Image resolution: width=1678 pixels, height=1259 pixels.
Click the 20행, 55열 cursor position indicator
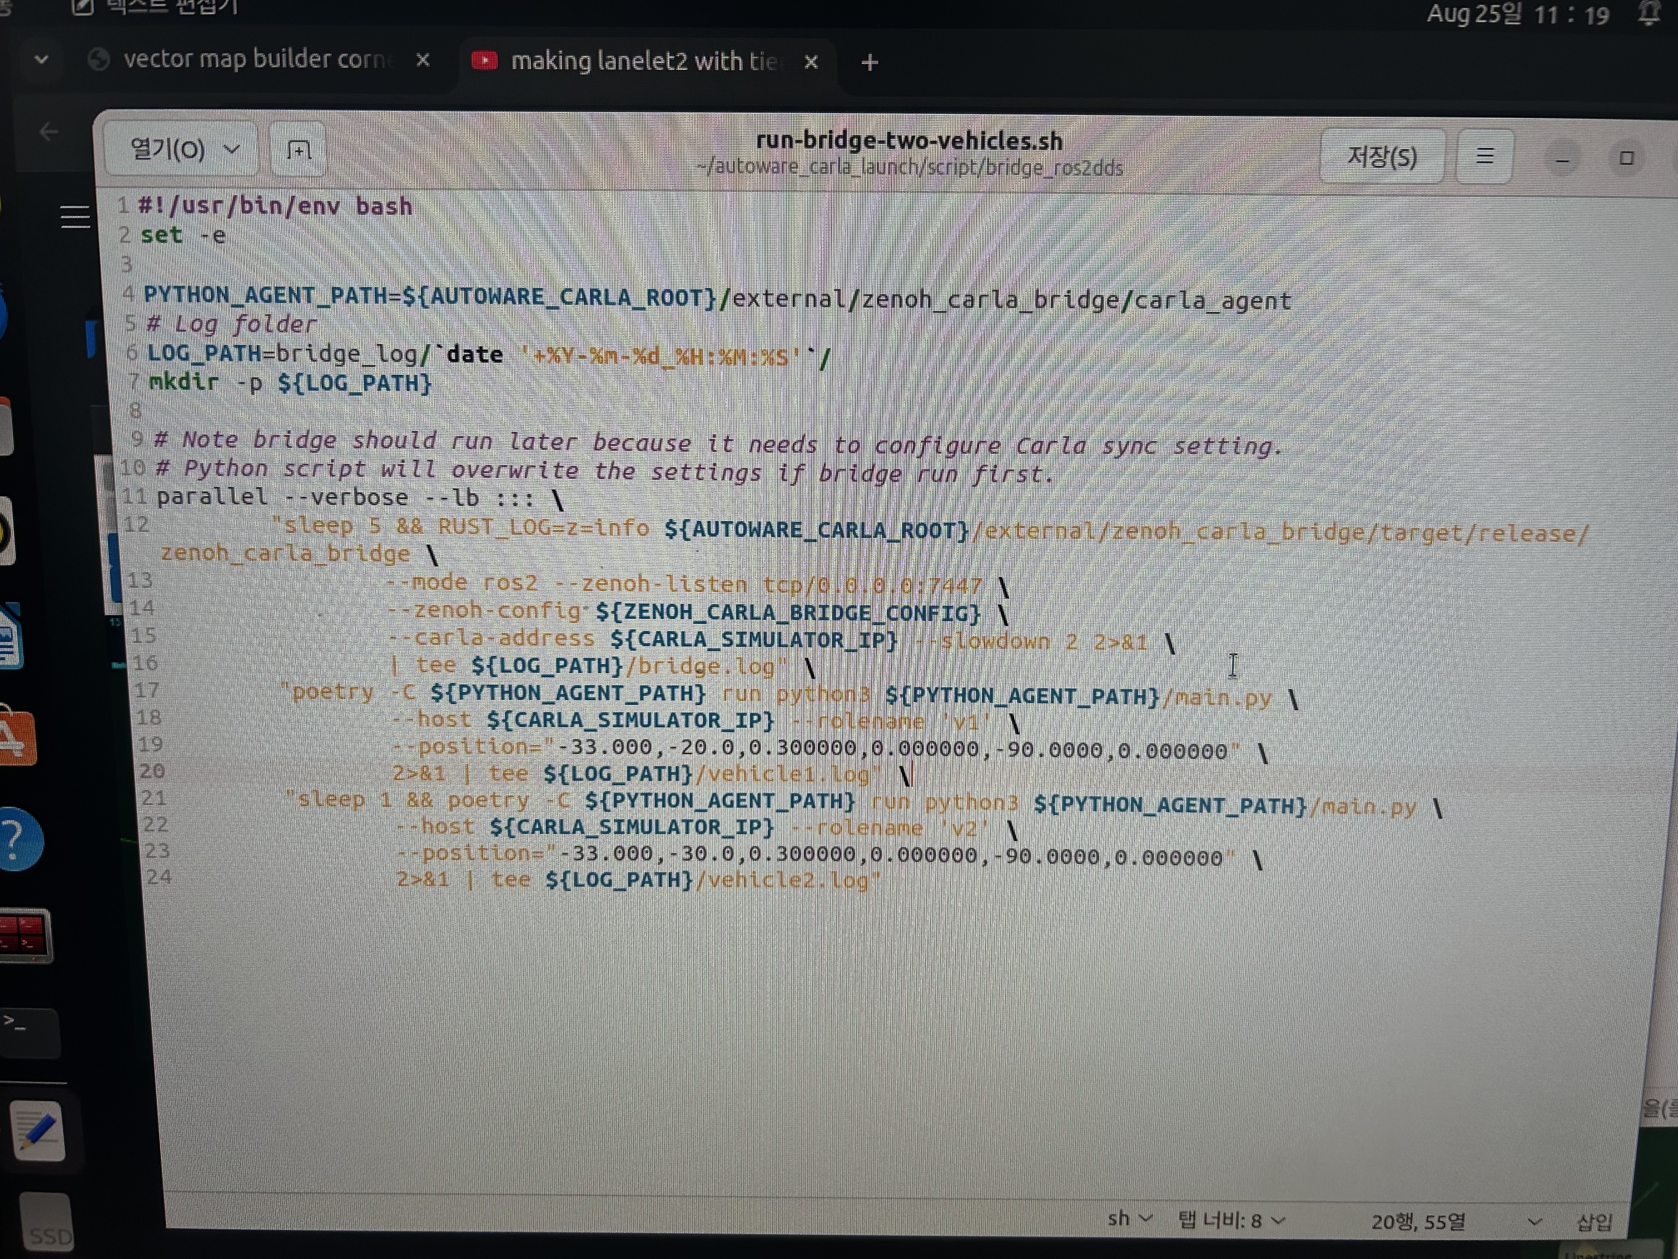click(x=1418, y=1222)
